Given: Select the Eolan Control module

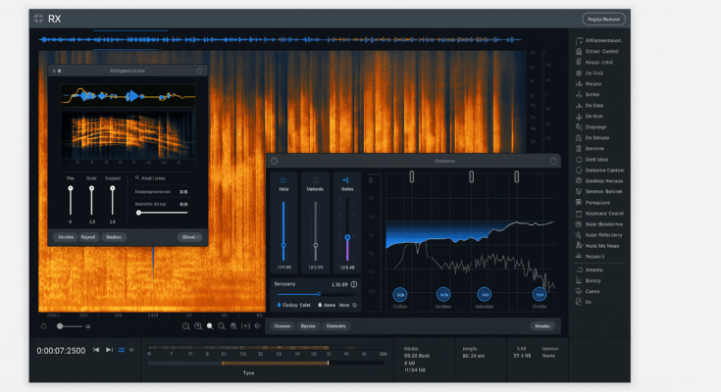Looking at the screenshot, I should [597, 52].
